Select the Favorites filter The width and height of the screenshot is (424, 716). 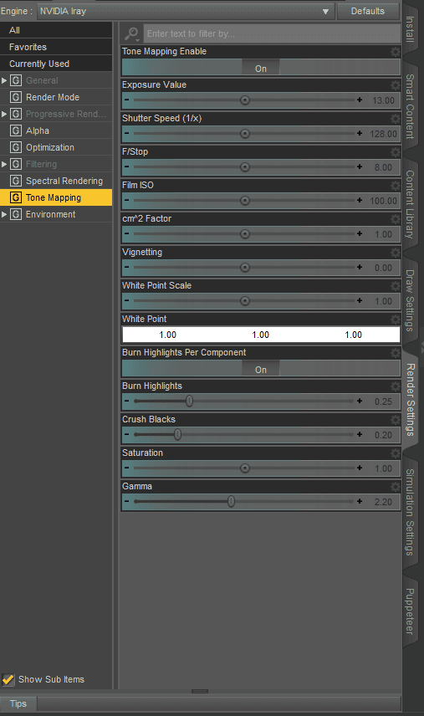[56, 47]
